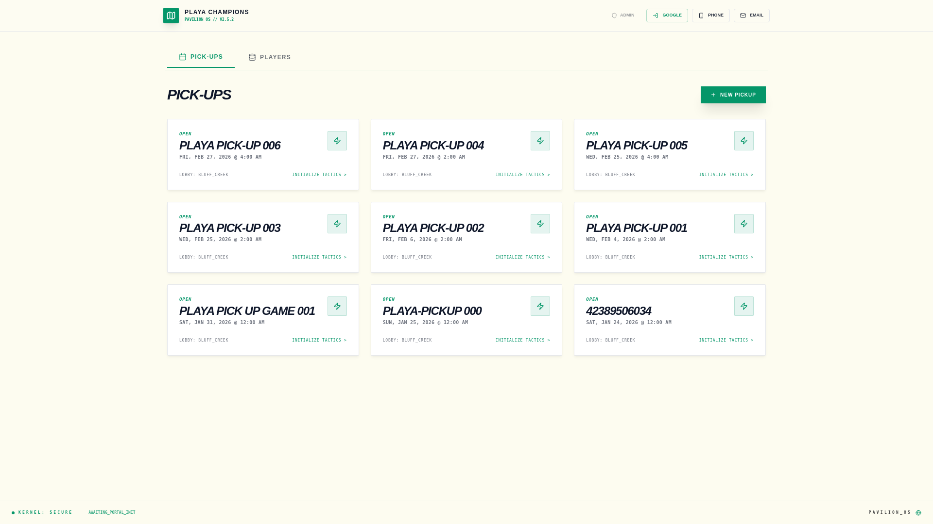Click the lightning icon on Playa Pick-Up 006
933x524 pixels.
(337, 141)
